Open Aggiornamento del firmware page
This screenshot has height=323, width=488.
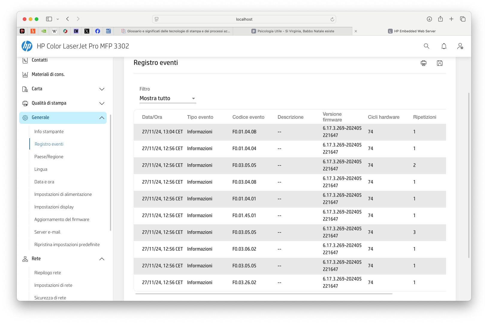pos(62,220)
